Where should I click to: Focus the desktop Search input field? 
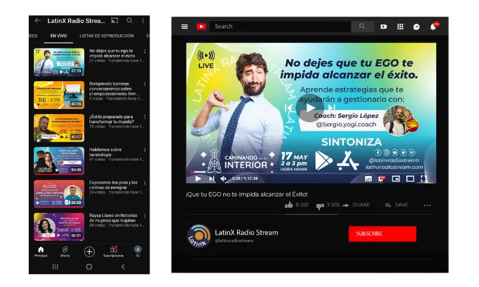pos(280,27)
